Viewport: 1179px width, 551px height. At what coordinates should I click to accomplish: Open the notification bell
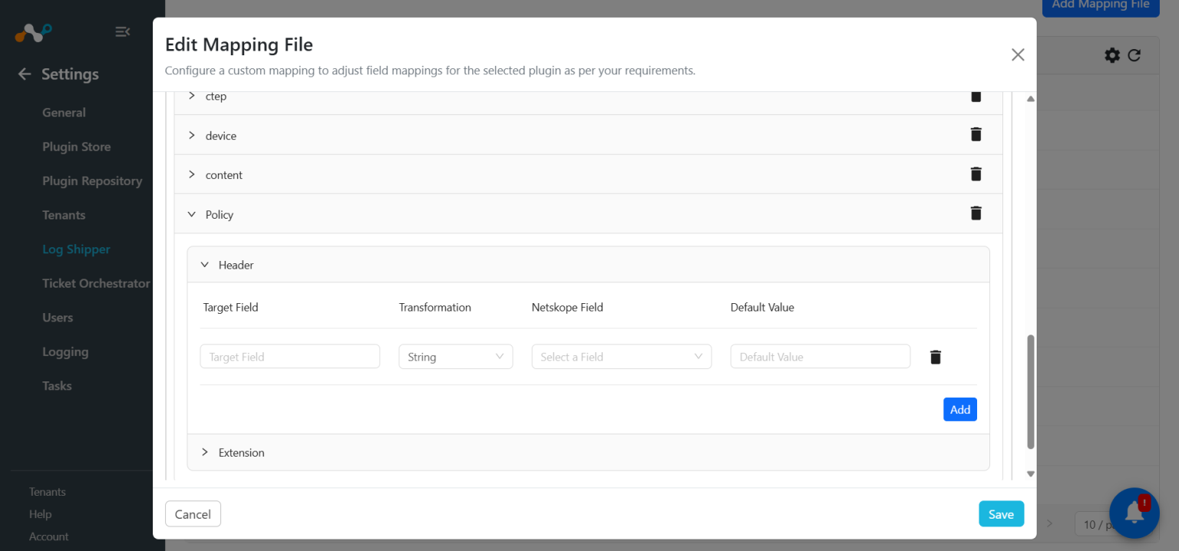(x=1134, y=513)
